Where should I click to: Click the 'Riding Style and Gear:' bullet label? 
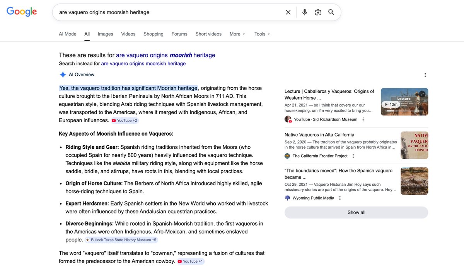[x=92, y=147]
